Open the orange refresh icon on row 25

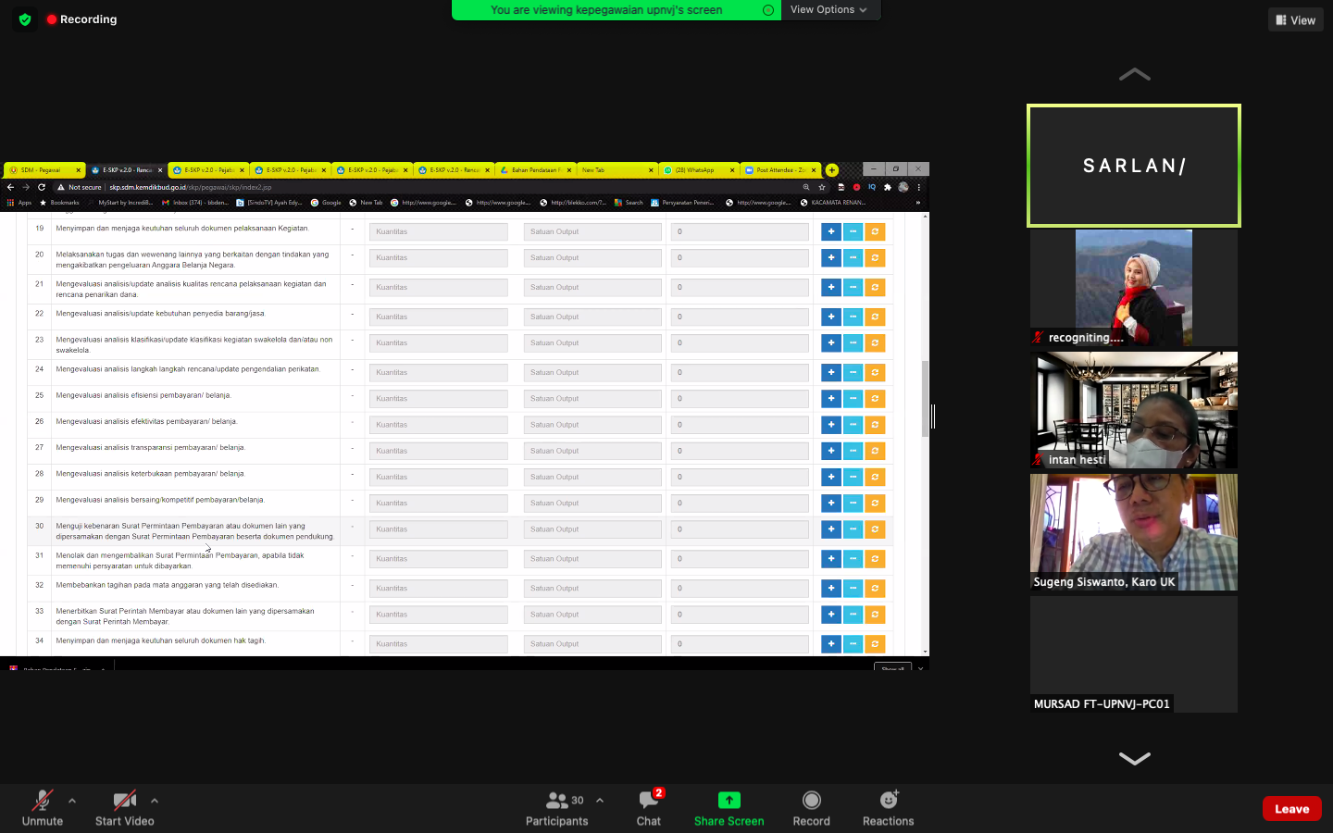point(875,398)
